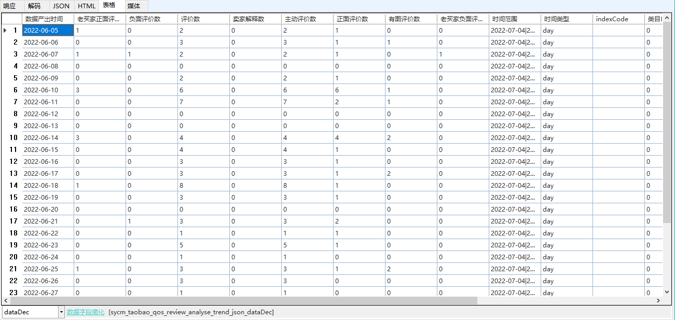
Task: Click the 卖家解释数 column header
Action: (x=255, y=19)
